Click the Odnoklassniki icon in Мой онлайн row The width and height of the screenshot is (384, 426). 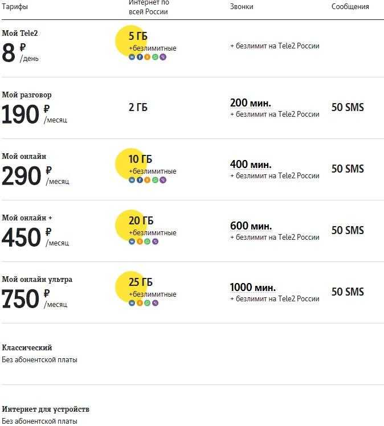point(148,180)
